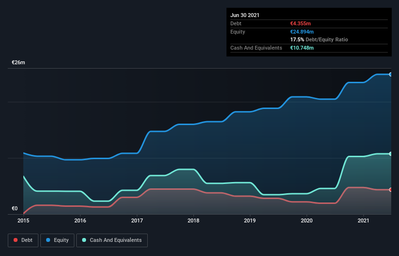Click the €0 y-axis label
Screen dimensions: 399x256
(15, 208)
